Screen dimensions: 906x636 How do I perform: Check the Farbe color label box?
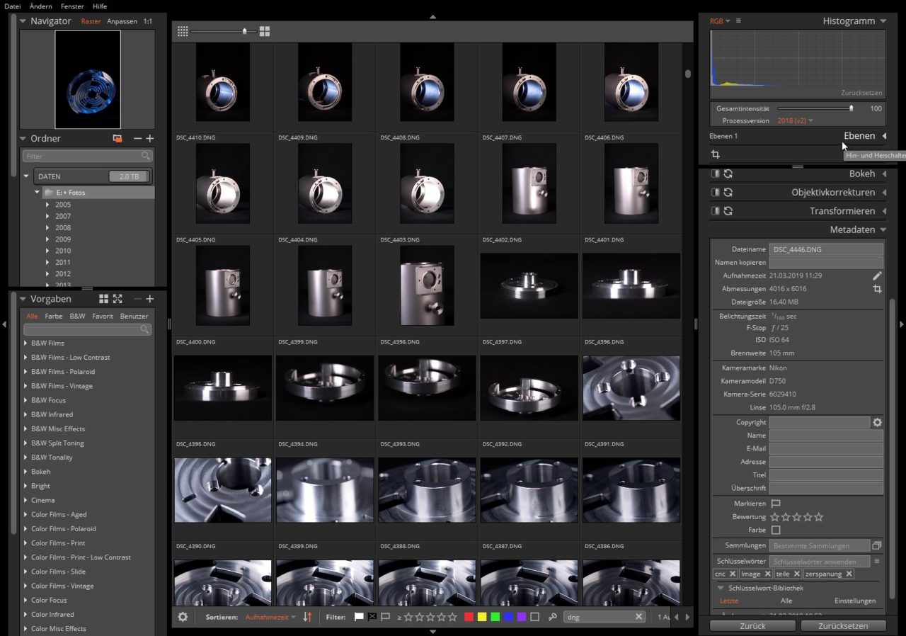(x=776, y=530)
